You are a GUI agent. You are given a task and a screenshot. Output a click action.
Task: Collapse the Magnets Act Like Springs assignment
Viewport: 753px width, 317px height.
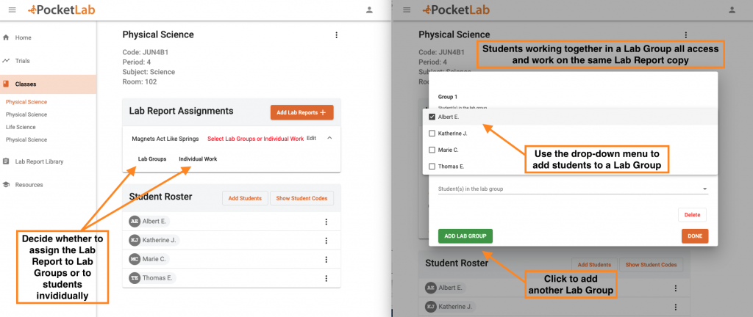[329, 138]
